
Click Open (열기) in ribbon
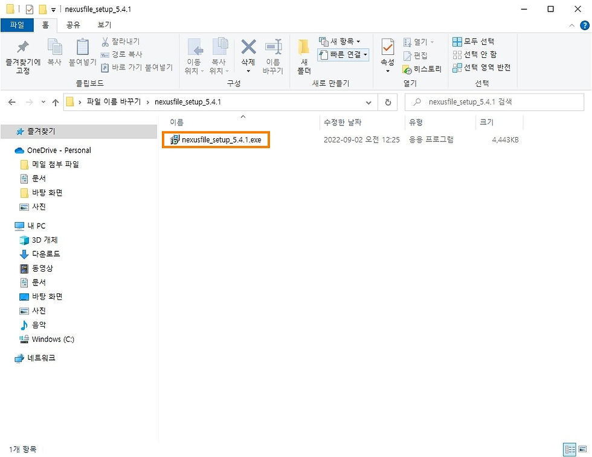(x=419, y=42)
